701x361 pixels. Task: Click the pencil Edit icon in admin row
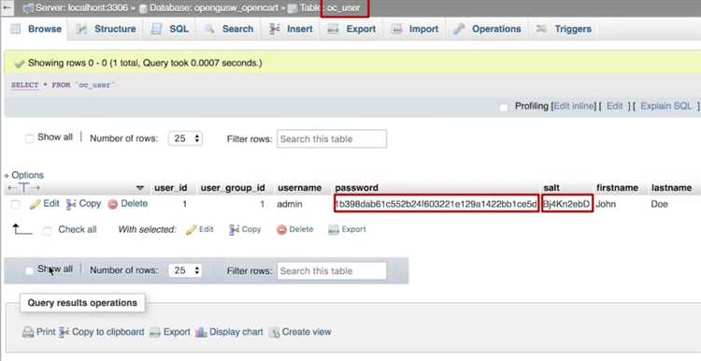coord(35,205)
